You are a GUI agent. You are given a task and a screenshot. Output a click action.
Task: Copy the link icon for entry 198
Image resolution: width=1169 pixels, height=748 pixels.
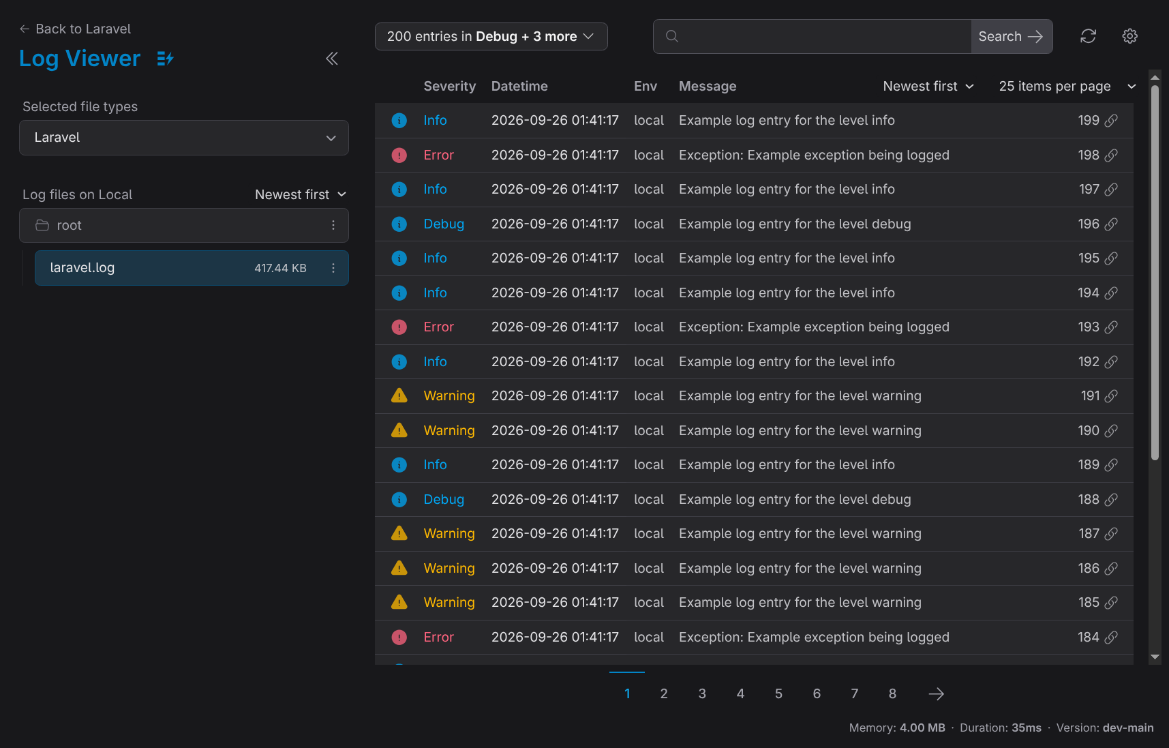click(x=1111, y=155)
